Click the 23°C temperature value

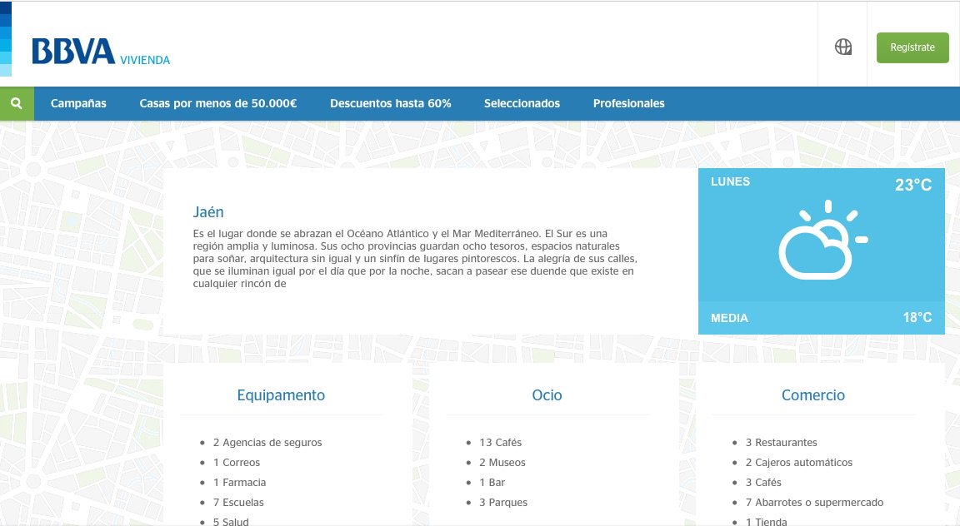tap(912, 185)
